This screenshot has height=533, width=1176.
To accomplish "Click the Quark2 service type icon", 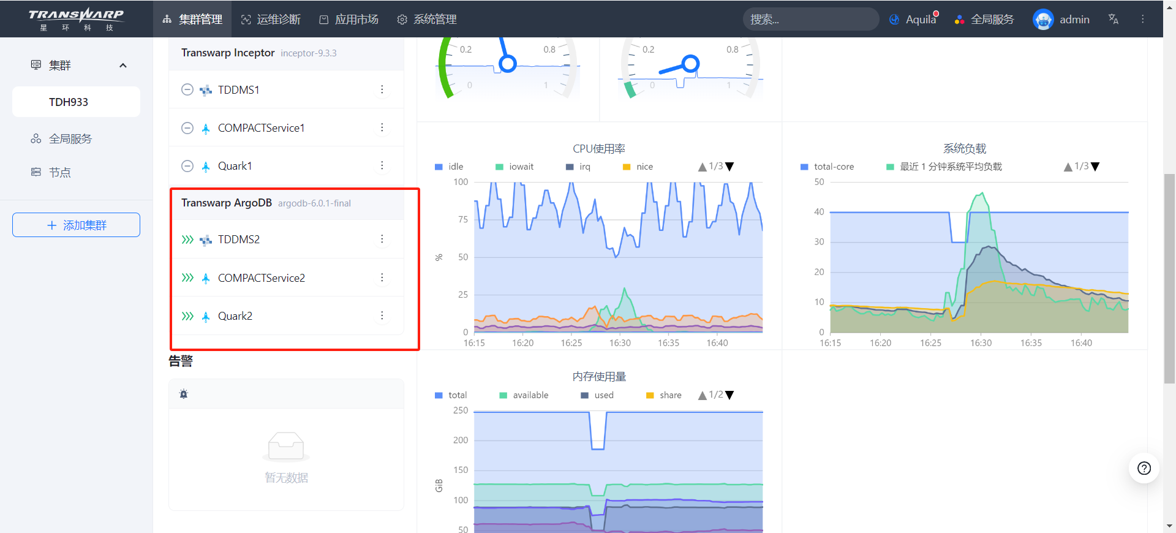I will 206,316.
